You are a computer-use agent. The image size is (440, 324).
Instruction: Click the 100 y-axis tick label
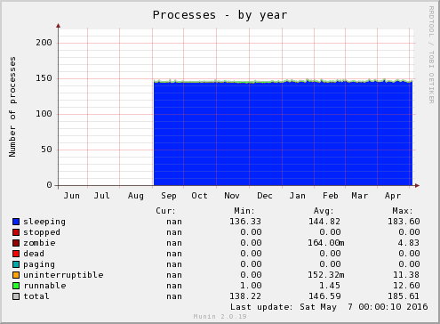pos(44,114)
